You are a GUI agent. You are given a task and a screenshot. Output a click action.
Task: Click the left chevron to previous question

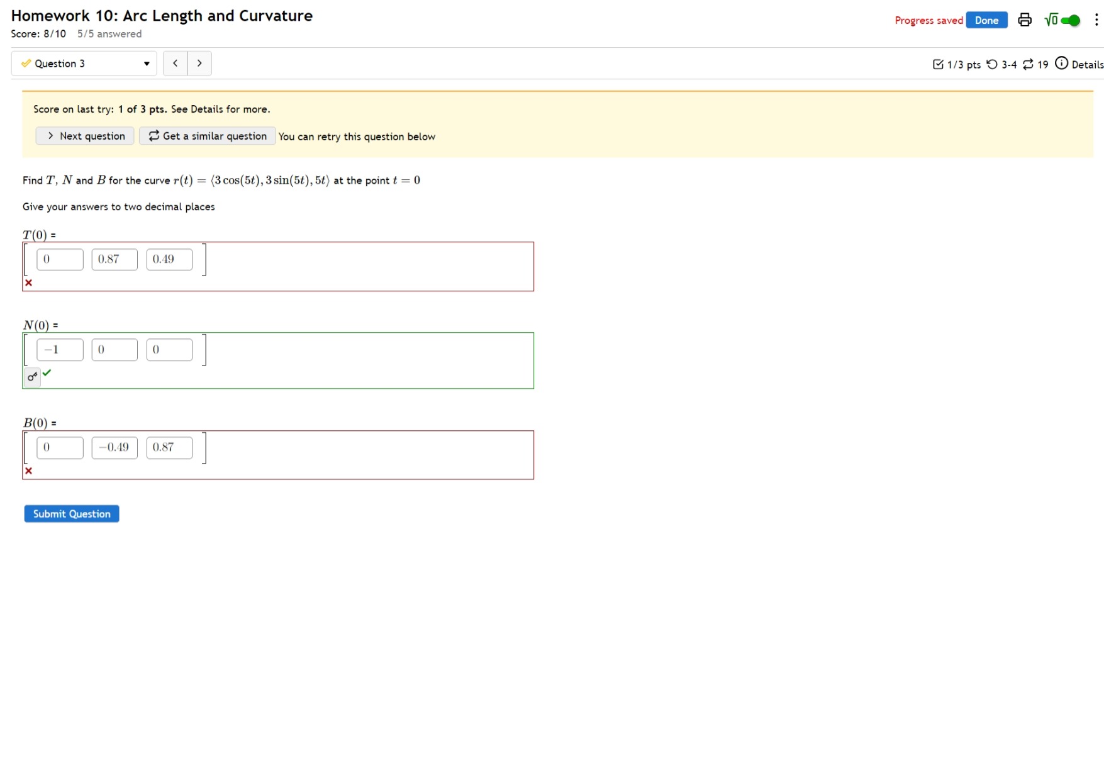tap(175, 63)
